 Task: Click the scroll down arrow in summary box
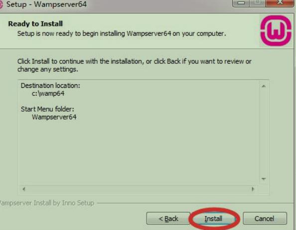(264, 179)
